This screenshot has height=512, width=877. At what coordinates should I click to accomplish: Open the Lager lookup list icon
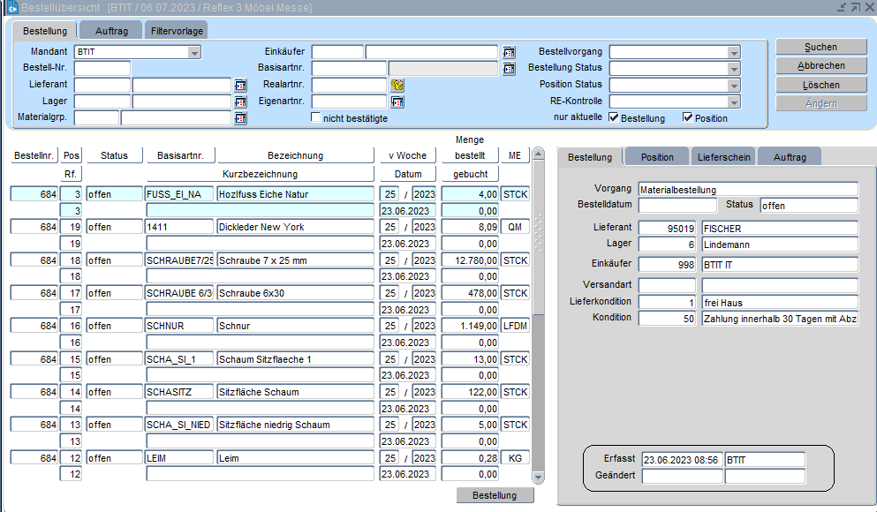[240, 102]
